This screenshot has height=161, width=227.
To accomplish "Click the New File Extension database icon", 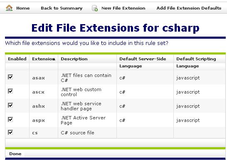I will click(x=95, y=8).
